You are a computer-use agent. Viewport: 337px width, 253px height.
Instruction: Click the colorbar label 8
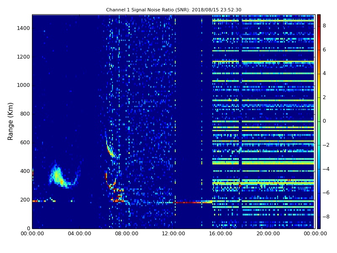tap(324, 26)
